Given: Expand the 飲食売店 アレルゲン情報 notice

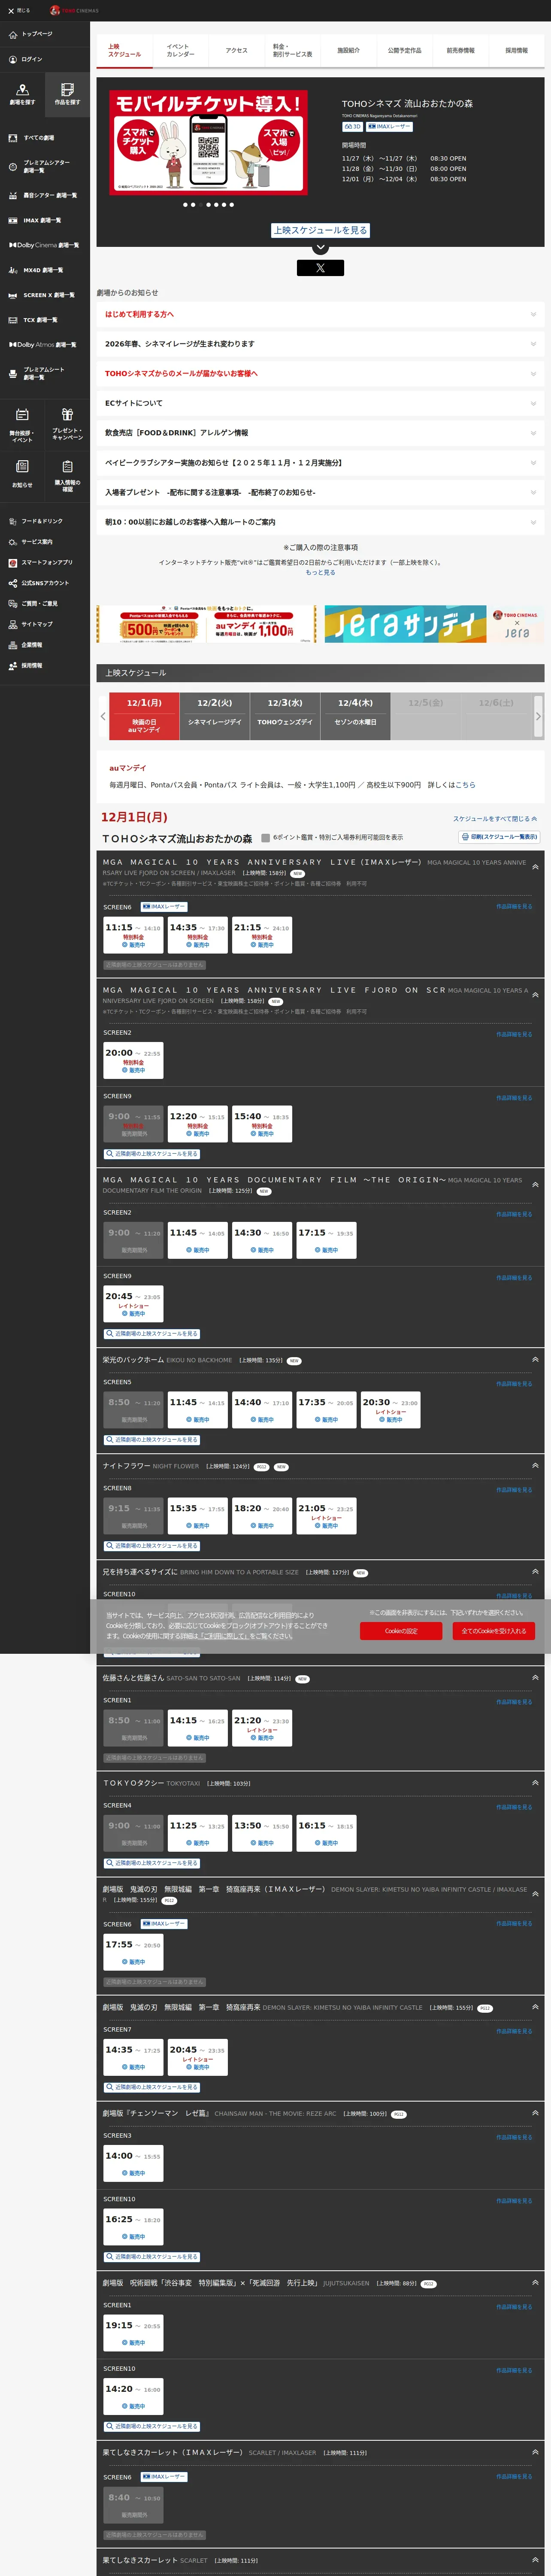Looking at the screenshot, I should [320, 433].
